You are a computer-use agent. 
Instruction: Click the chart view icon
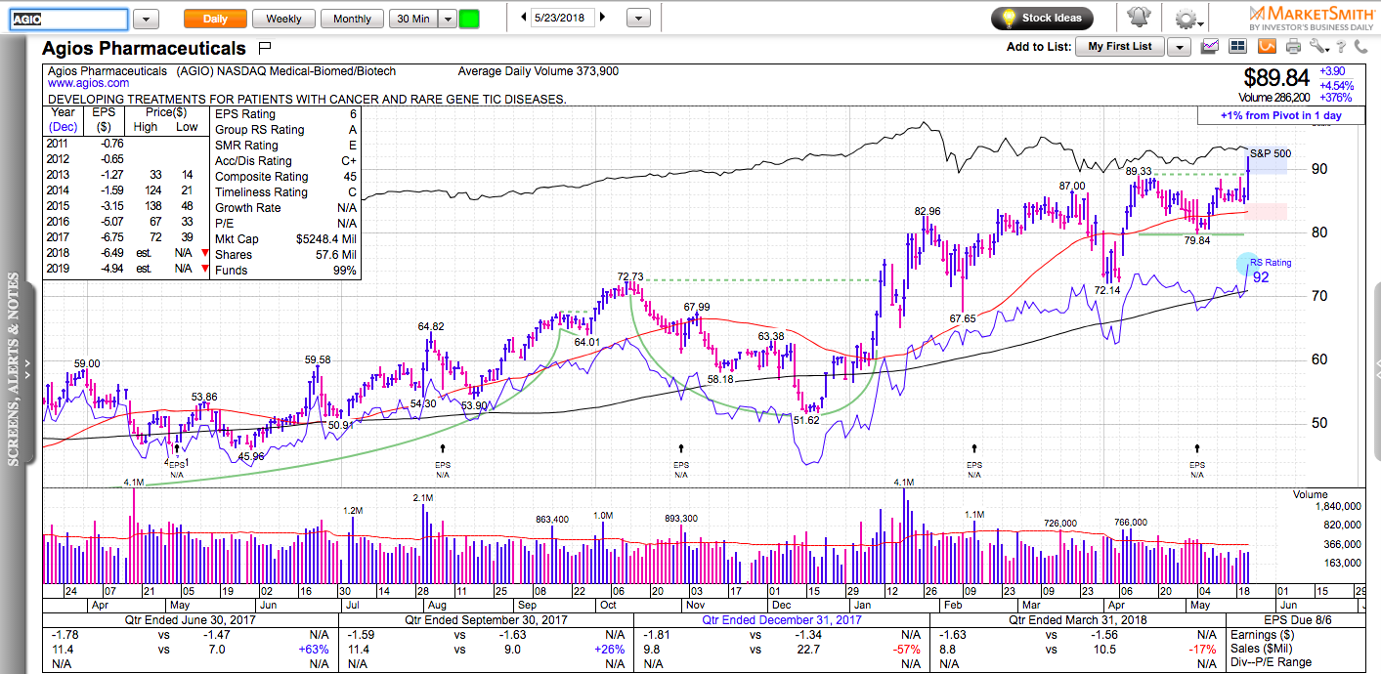1210,46
